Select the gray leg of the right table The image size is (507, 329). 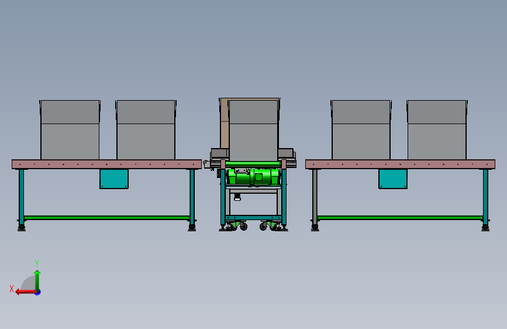coord(315,197)
